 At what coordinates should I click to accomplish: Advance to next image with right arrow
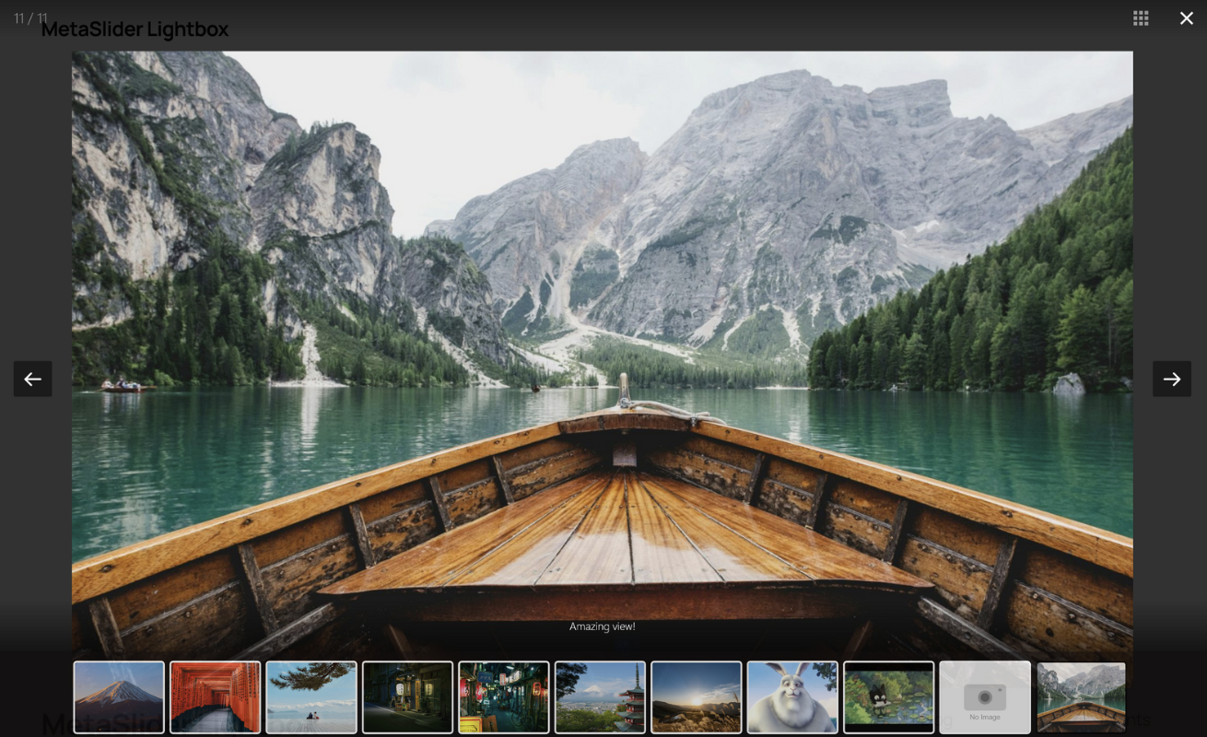[x=1171, y=379]
